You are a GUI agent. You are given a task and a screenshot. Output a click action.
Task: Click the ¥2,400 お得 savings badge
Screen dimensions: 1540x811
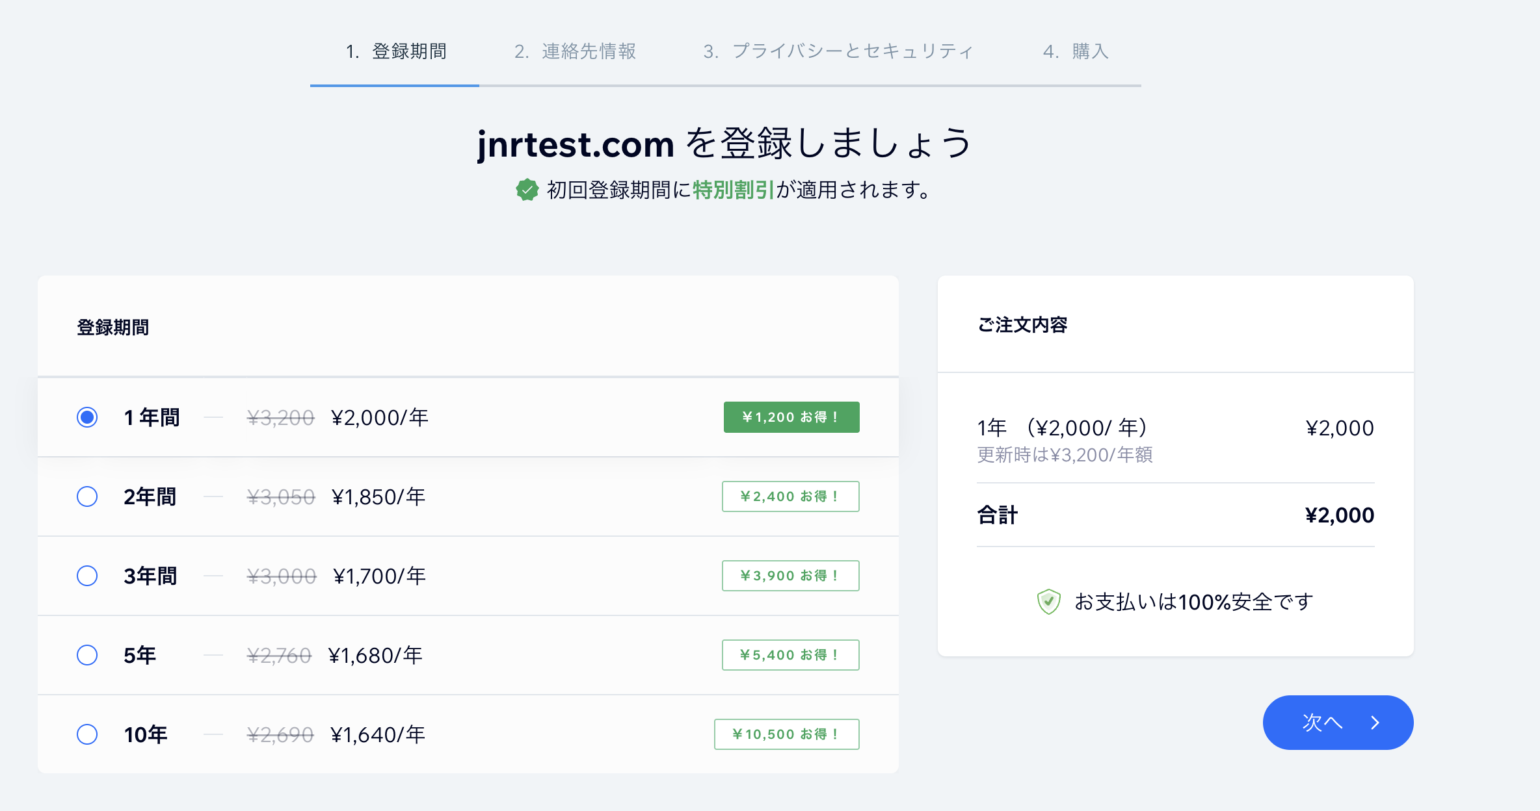tap(790, 496)
